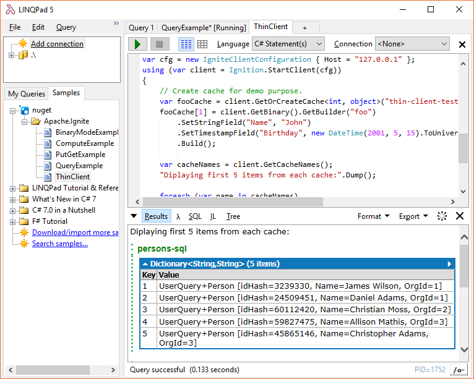Screen dimensions: 474x379
Task: Open the Language dropdown C# Statement(s)
Action: click(288, 44)
